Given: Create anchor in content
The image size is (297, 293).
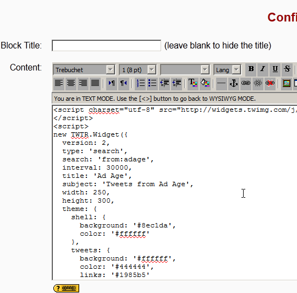Looking at the screenshot, I should [234, 84].
